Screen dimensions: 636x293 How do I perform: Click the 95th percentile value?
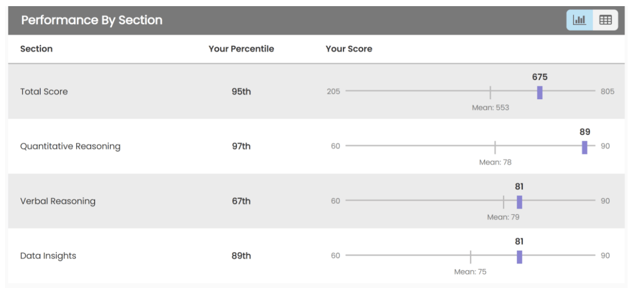pyautogui.click(x=241, y=92)
